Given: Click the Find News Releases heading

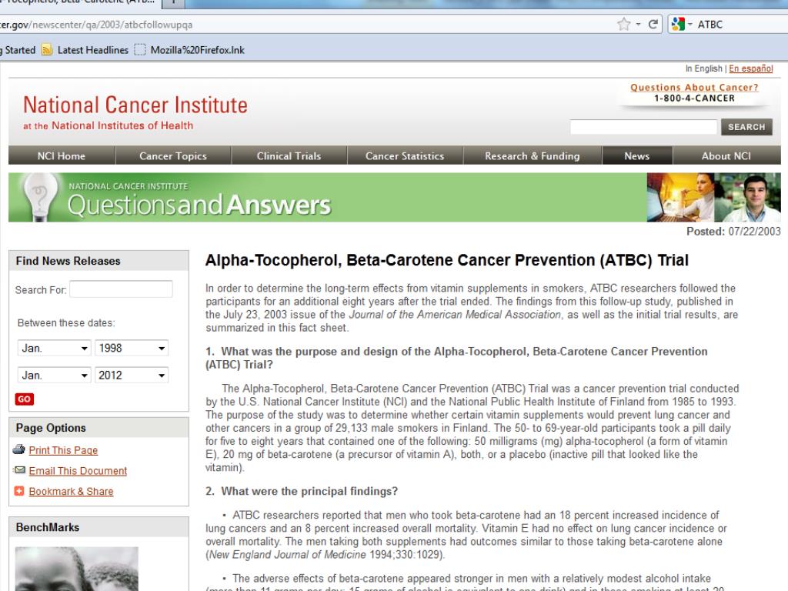Looking at the screenshot, I should [68, 261].
